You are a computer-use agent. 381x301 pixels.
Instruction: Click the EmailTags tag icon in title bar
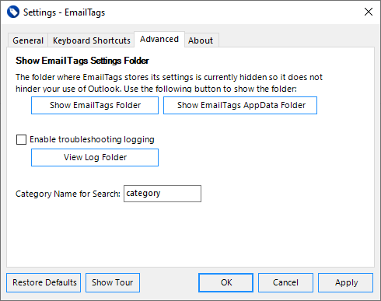tap(13, 12)
